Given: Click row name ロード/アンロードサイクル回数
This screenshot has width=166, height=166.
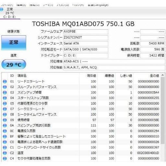Looking at the screenshot, I should (x=39, y=148).
